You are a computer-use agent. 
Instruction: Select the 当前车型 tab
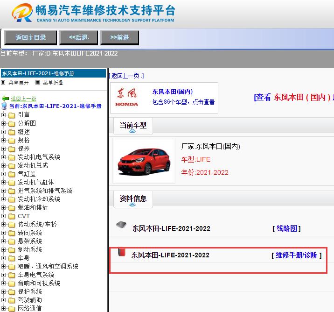(x=133, y=126)
